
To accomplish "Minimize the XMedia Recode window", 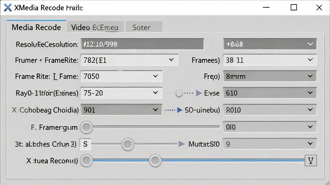I will pyautogui.click(x=266, y=8).
